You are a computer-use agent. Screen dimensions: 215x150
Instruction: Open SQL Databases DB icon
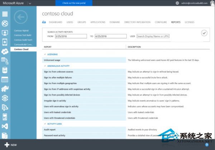pos(5,70)
